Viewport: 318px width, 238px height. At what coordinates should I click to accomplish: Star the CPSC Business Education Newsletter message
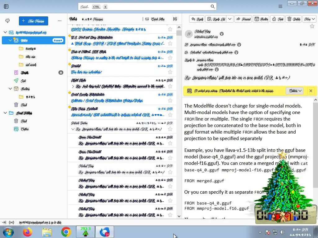170,29
